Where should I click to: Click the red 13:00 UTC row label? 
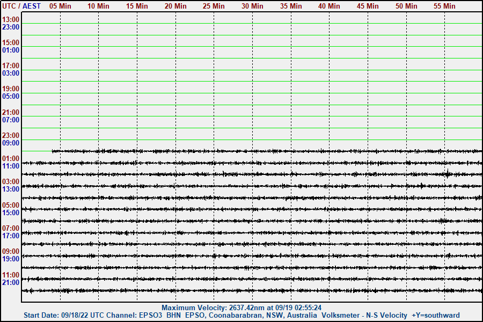pyautogui.click(x=11, y=19)
